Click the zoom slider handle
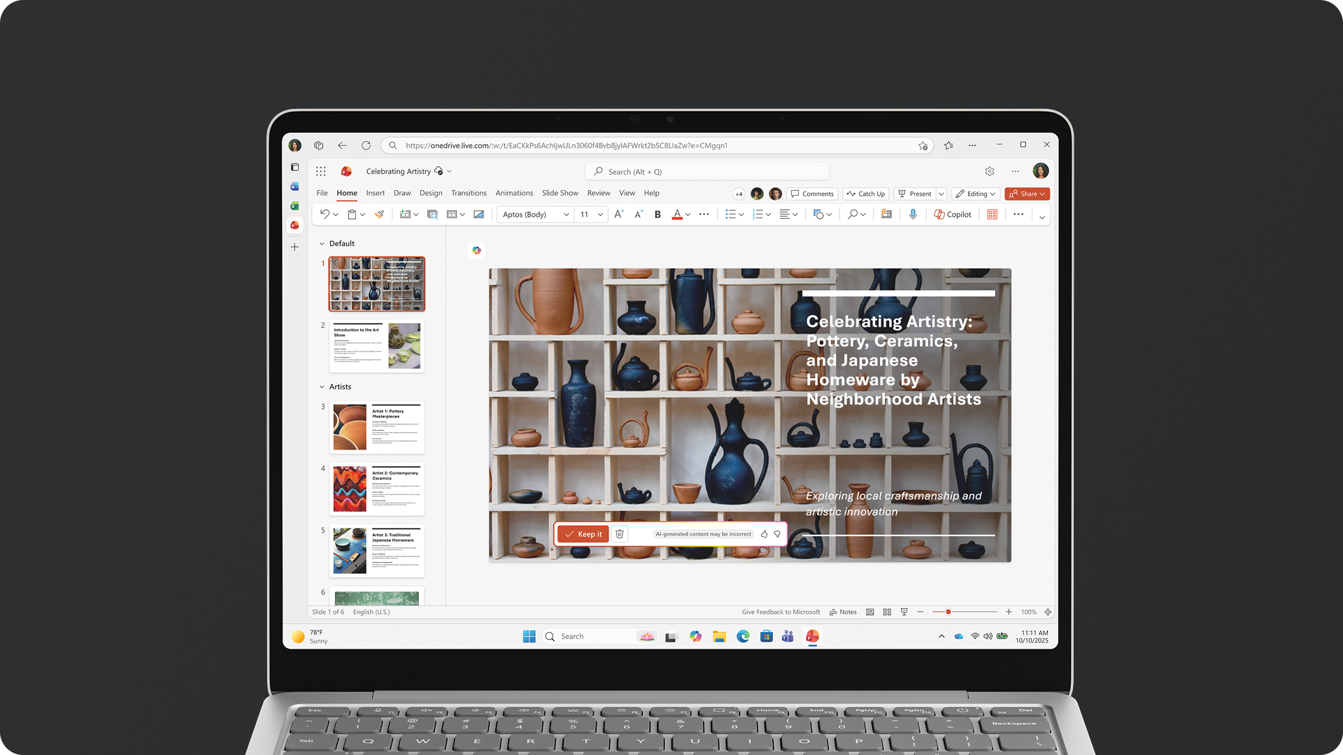 [948, 612]
